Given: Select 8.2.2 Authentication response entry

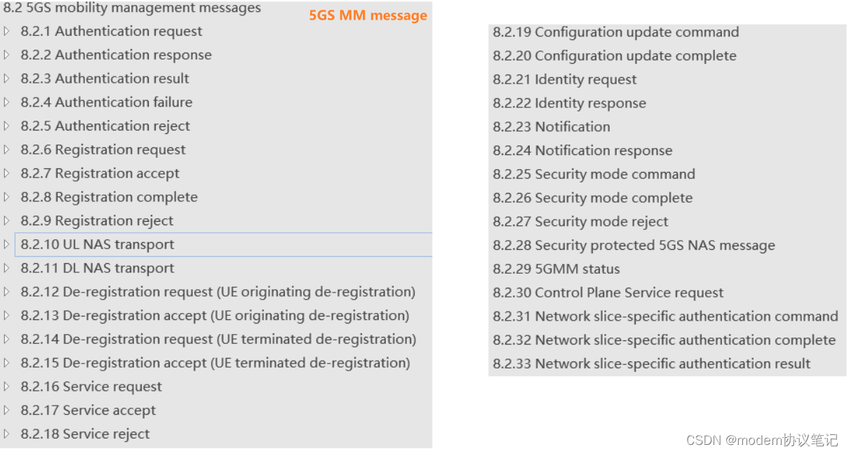Looking at the screenshot, I should pos(116,55).
